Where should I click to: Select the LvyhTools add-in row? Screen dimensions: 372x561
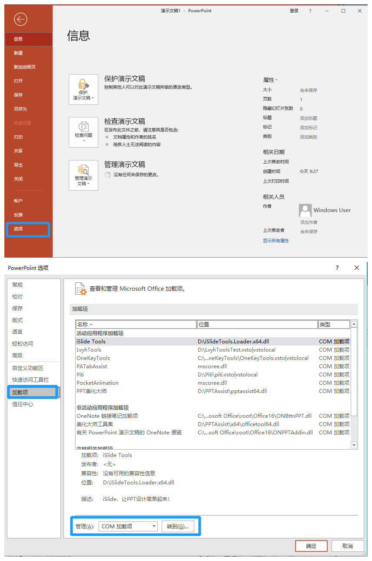[213, 350]
